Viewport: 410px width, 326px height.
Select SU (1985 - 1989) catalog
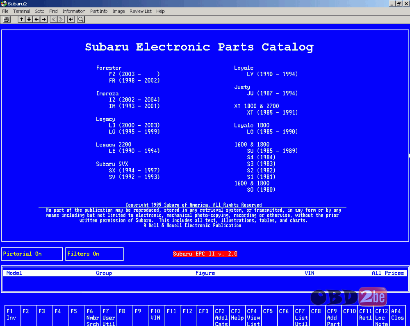coord(273,151)
